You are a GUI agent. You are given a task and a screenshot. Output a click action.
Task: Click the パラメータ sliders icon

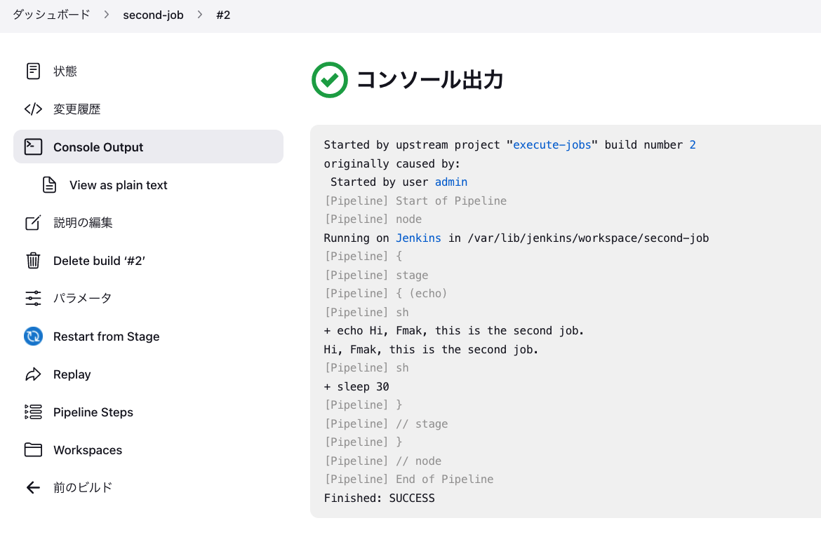(x=33, y=298)
